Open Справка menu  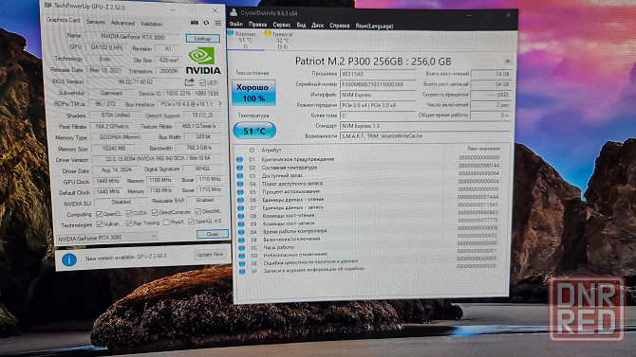pos(340,26)
